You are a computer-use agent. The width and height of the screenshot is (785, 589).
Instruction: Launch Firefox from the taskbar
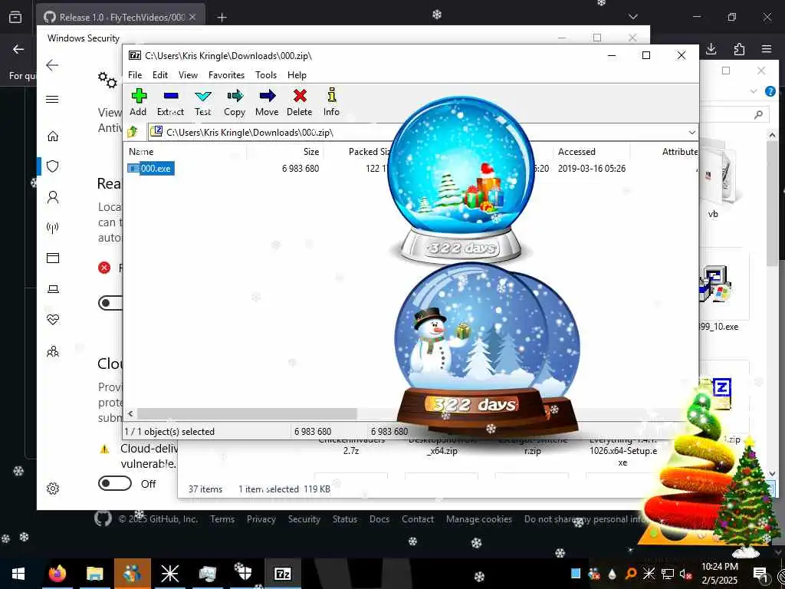(57, 574)
